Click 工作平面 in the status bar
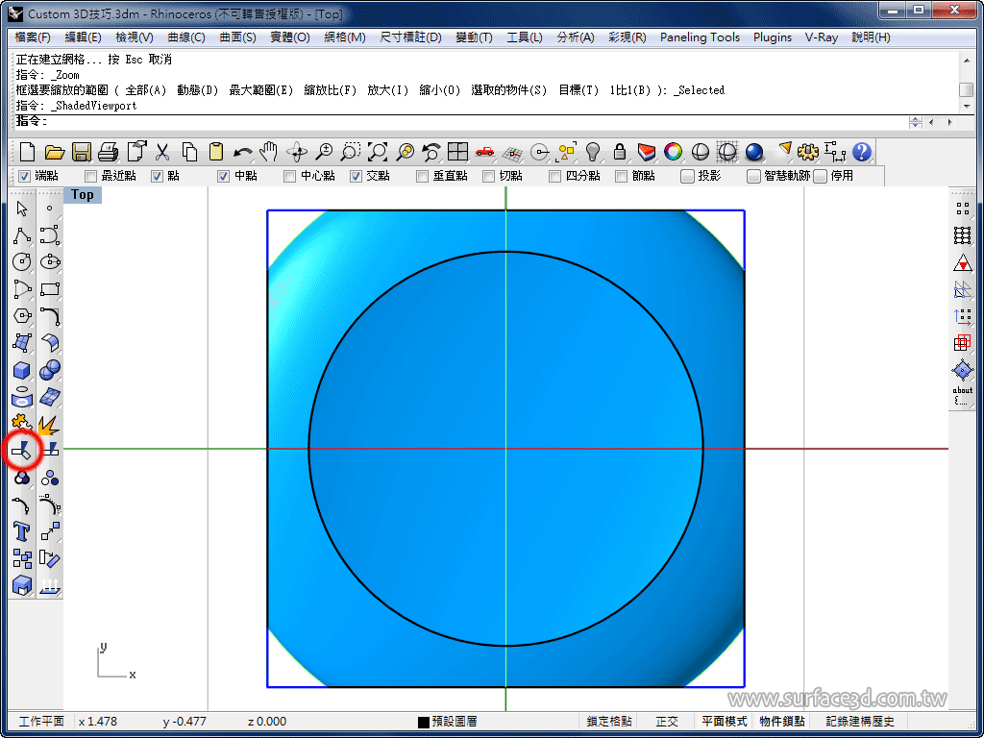This screenshot has height=738, width=984. pos(41,722)
